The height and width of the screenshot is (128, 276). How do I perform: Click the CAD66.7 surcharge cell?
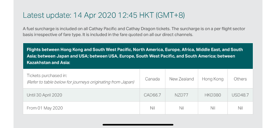click(x=152, y=95)
